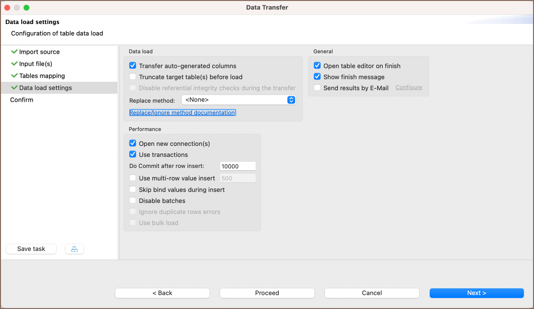Check Use multi-row value insert

click(x=133, y=178)
